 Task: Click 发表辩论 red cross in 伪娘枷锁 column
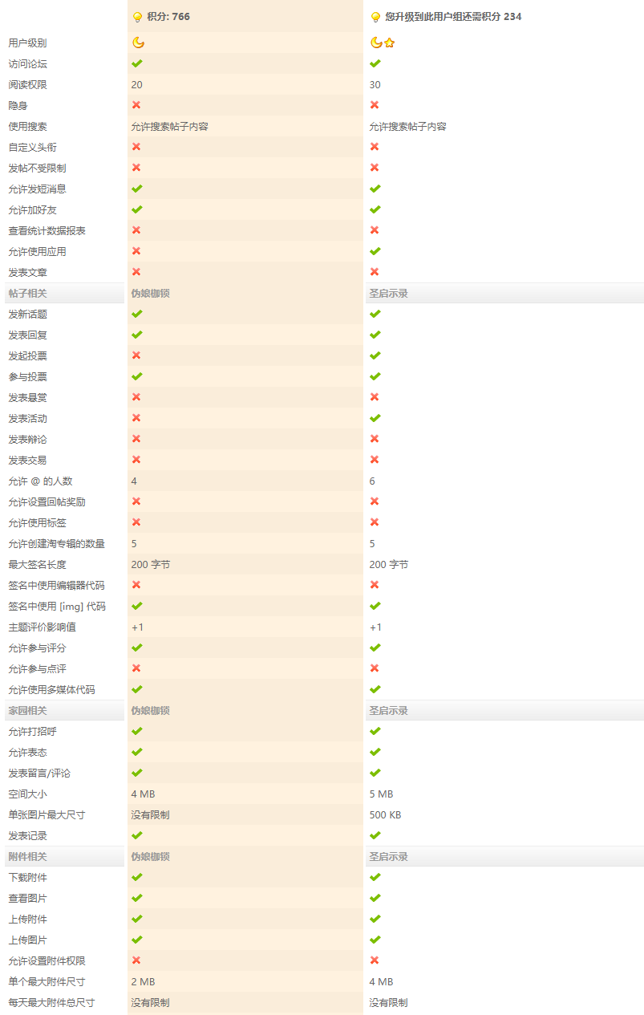pos(136,439)
